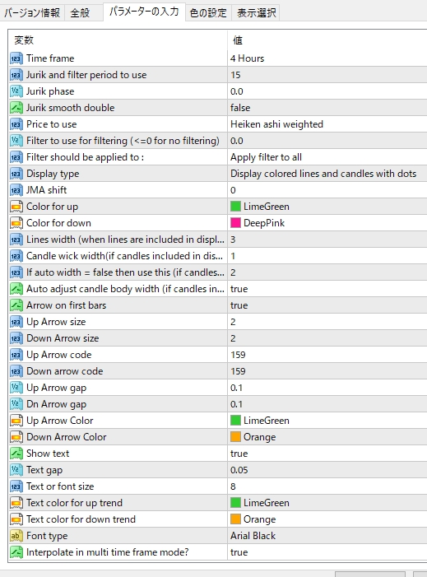Click the icon beside Display type

point(16,174)
